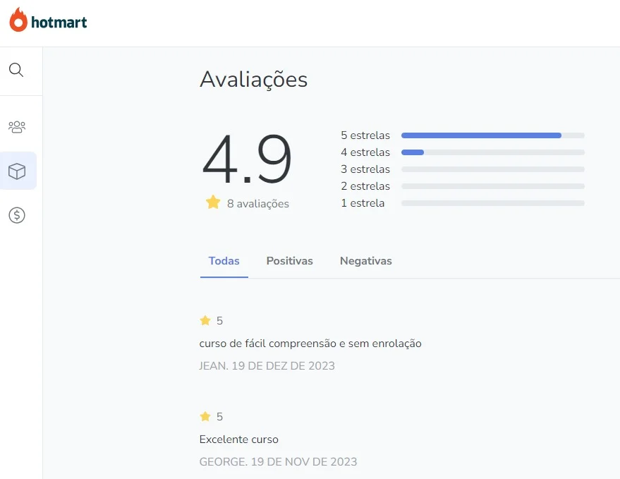This screenshot has height=479, width=620.
Task: Open the sales dollar icon in sidebar
Action: tap(17, 215)
